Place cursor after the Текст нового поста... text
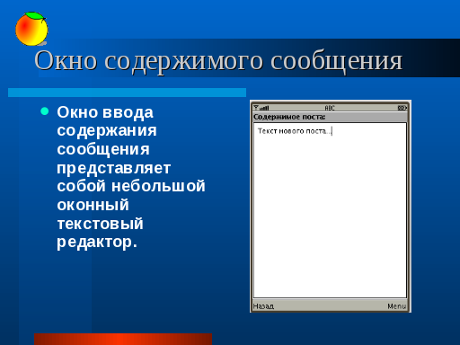Image resolution: width=460 pixels, height=345 pixels. tap(332, 131)
